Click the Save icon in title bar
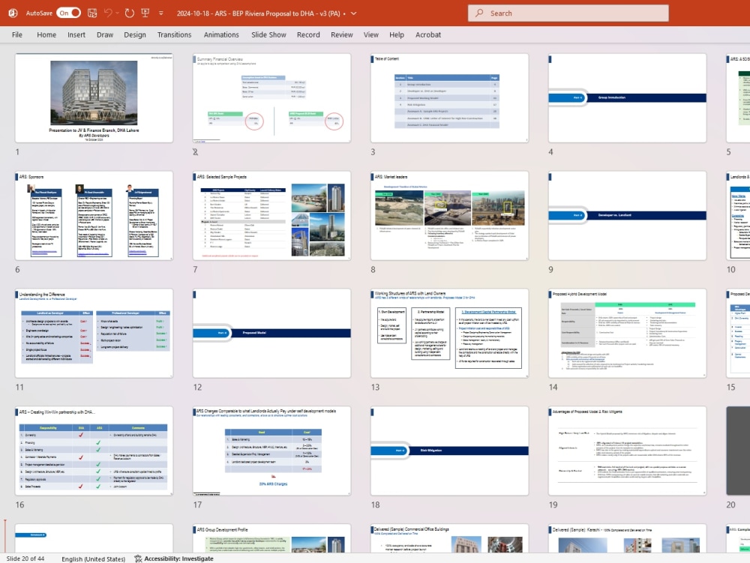750x563 pixels. click(92, 13)
